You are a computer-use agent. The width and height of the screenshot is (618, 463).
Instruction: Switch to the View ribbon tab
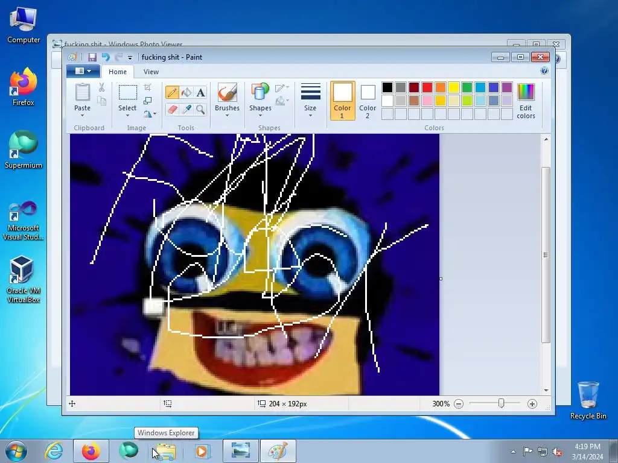point(151,72)
